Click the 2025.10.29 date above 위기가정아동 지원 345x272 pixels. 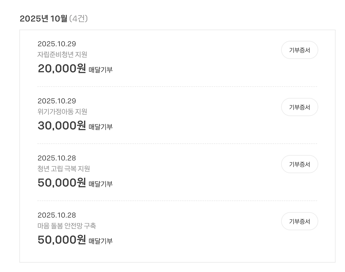(x=57, y=101)
